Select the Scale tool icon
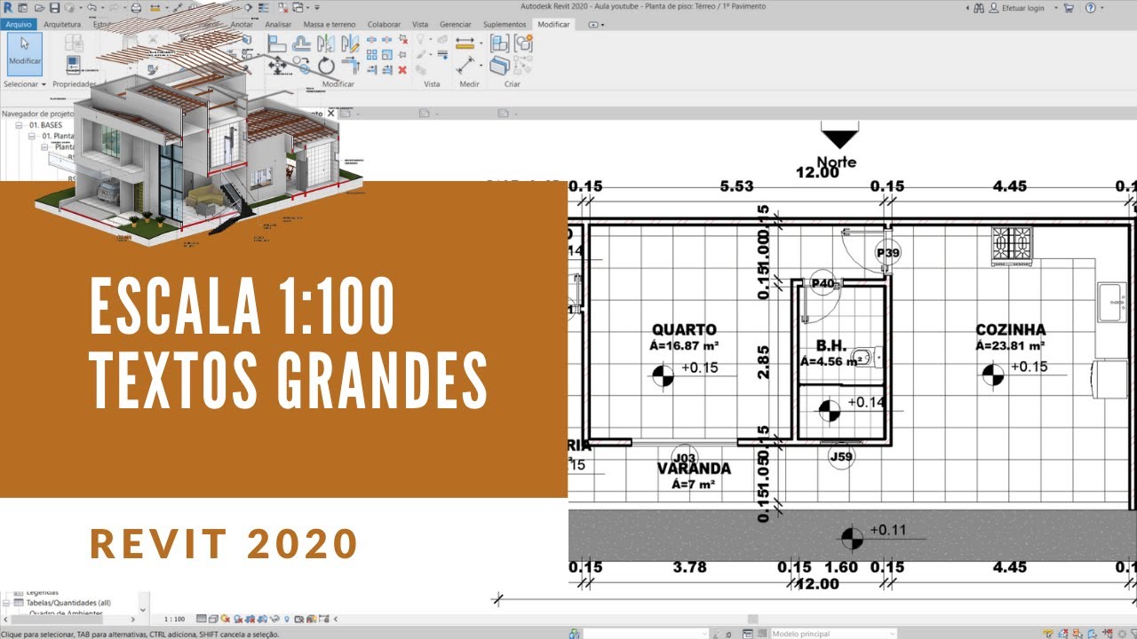1137x639 pixels. [386, 55]
